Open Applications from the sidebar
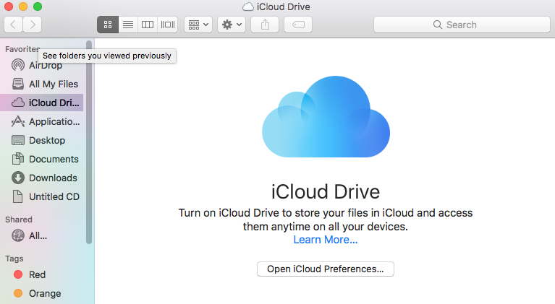Viewport: 555px width, 304px height. click(x=42, y=121)
